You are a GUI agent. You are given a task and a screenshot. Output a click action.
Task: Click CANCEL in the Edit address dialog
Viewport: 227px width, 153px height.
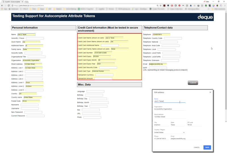pyautogui.click(x=197, y=147)
